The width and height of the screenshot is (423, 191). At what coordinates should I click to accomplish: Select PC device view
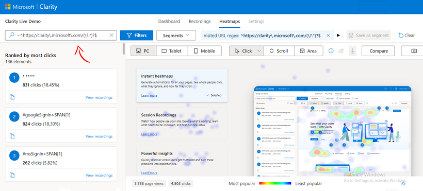point(143,51)
